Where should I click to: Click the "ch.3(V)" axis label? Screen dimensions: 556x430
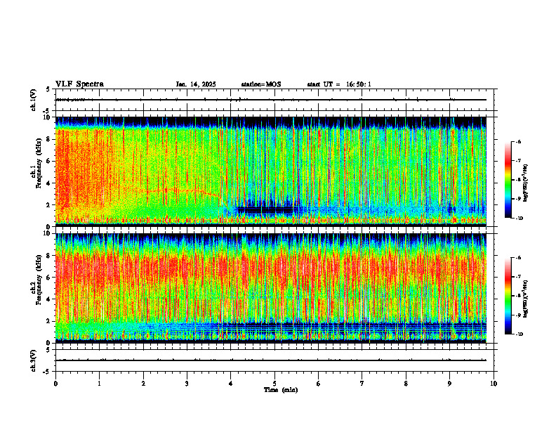coord(34,360)
